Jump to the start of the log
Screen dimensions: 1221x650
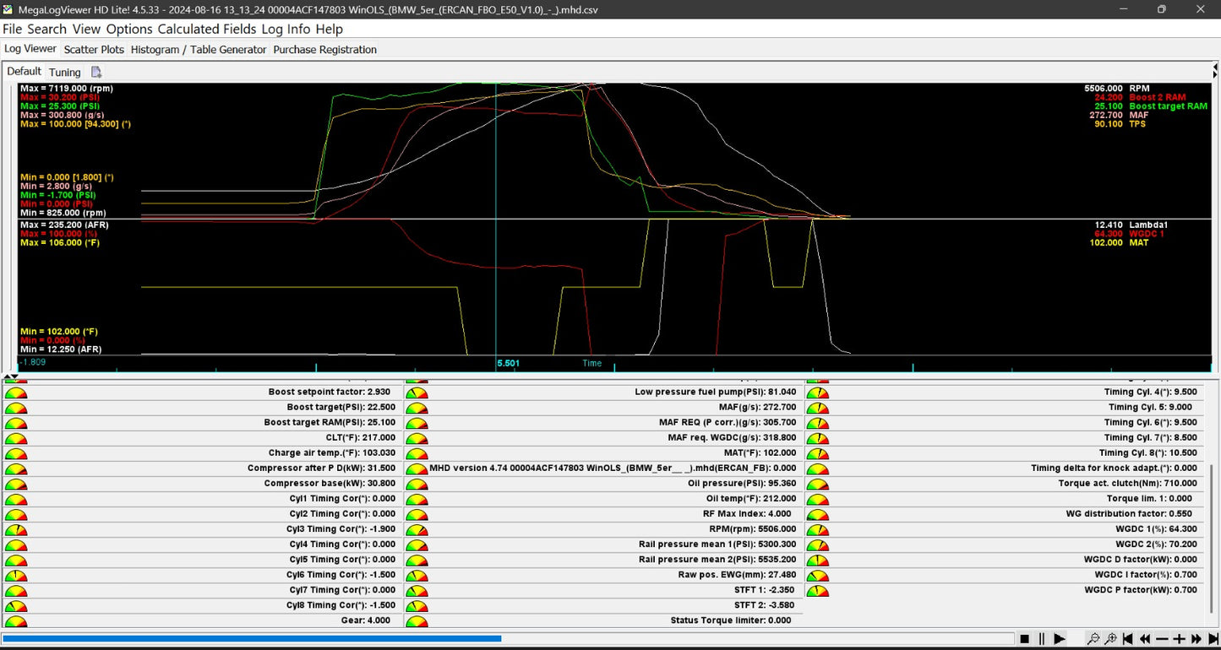pos(1129,639)
